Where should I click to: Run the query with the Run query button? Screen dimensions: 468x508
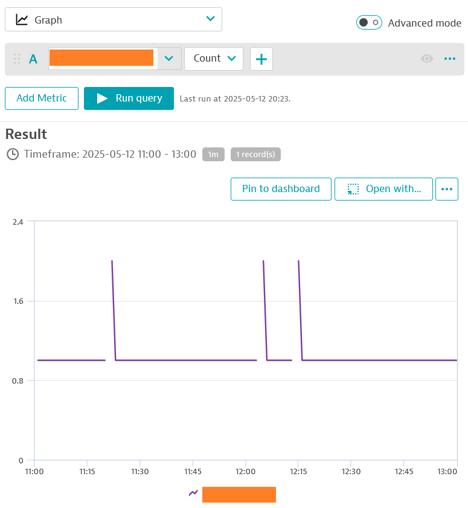coord(129,98)
